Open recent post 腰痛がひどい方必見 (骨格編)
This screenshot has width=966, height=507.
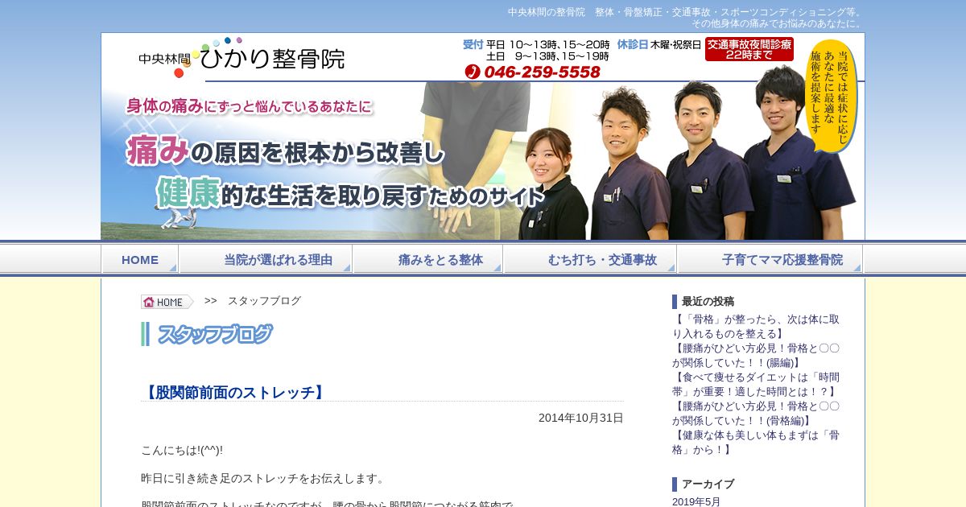coord(756,413)
